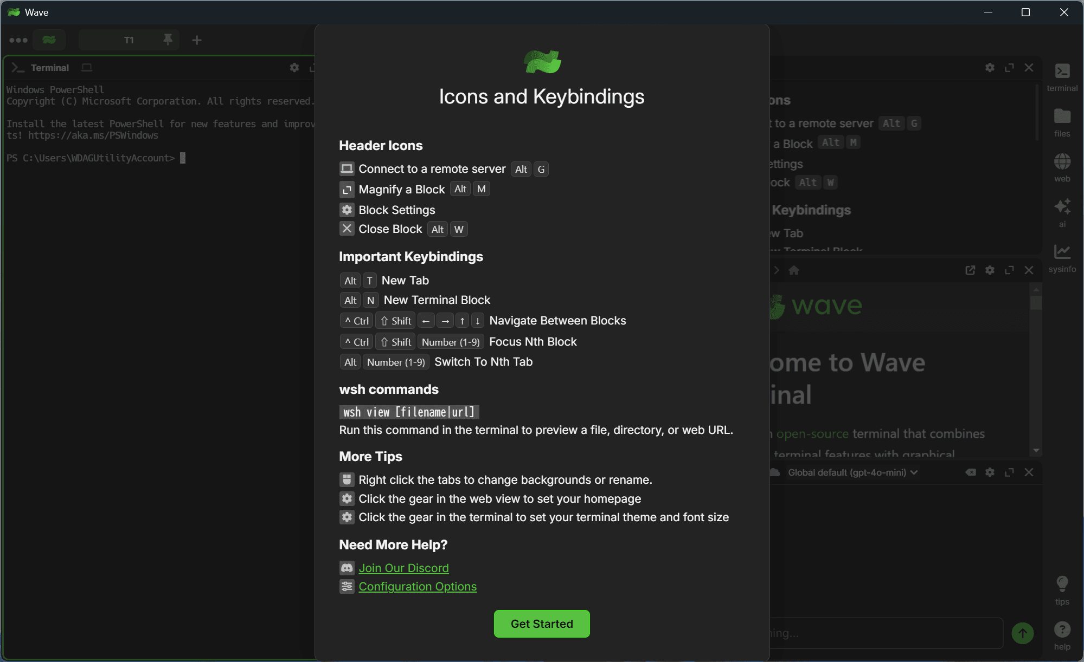Click the Wave app icon in title bar
Screen dimensions: 1084x662
click(x=14, y=12)
